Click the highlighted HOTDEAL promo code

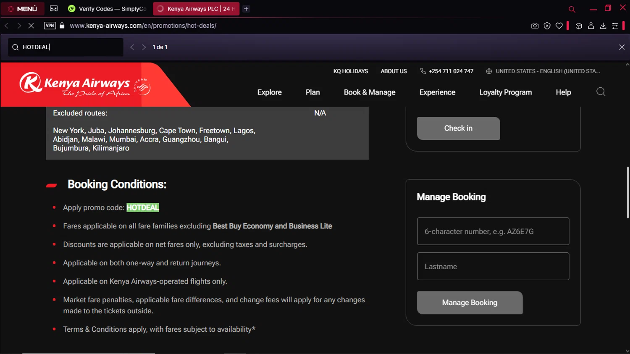pos(143,207)
